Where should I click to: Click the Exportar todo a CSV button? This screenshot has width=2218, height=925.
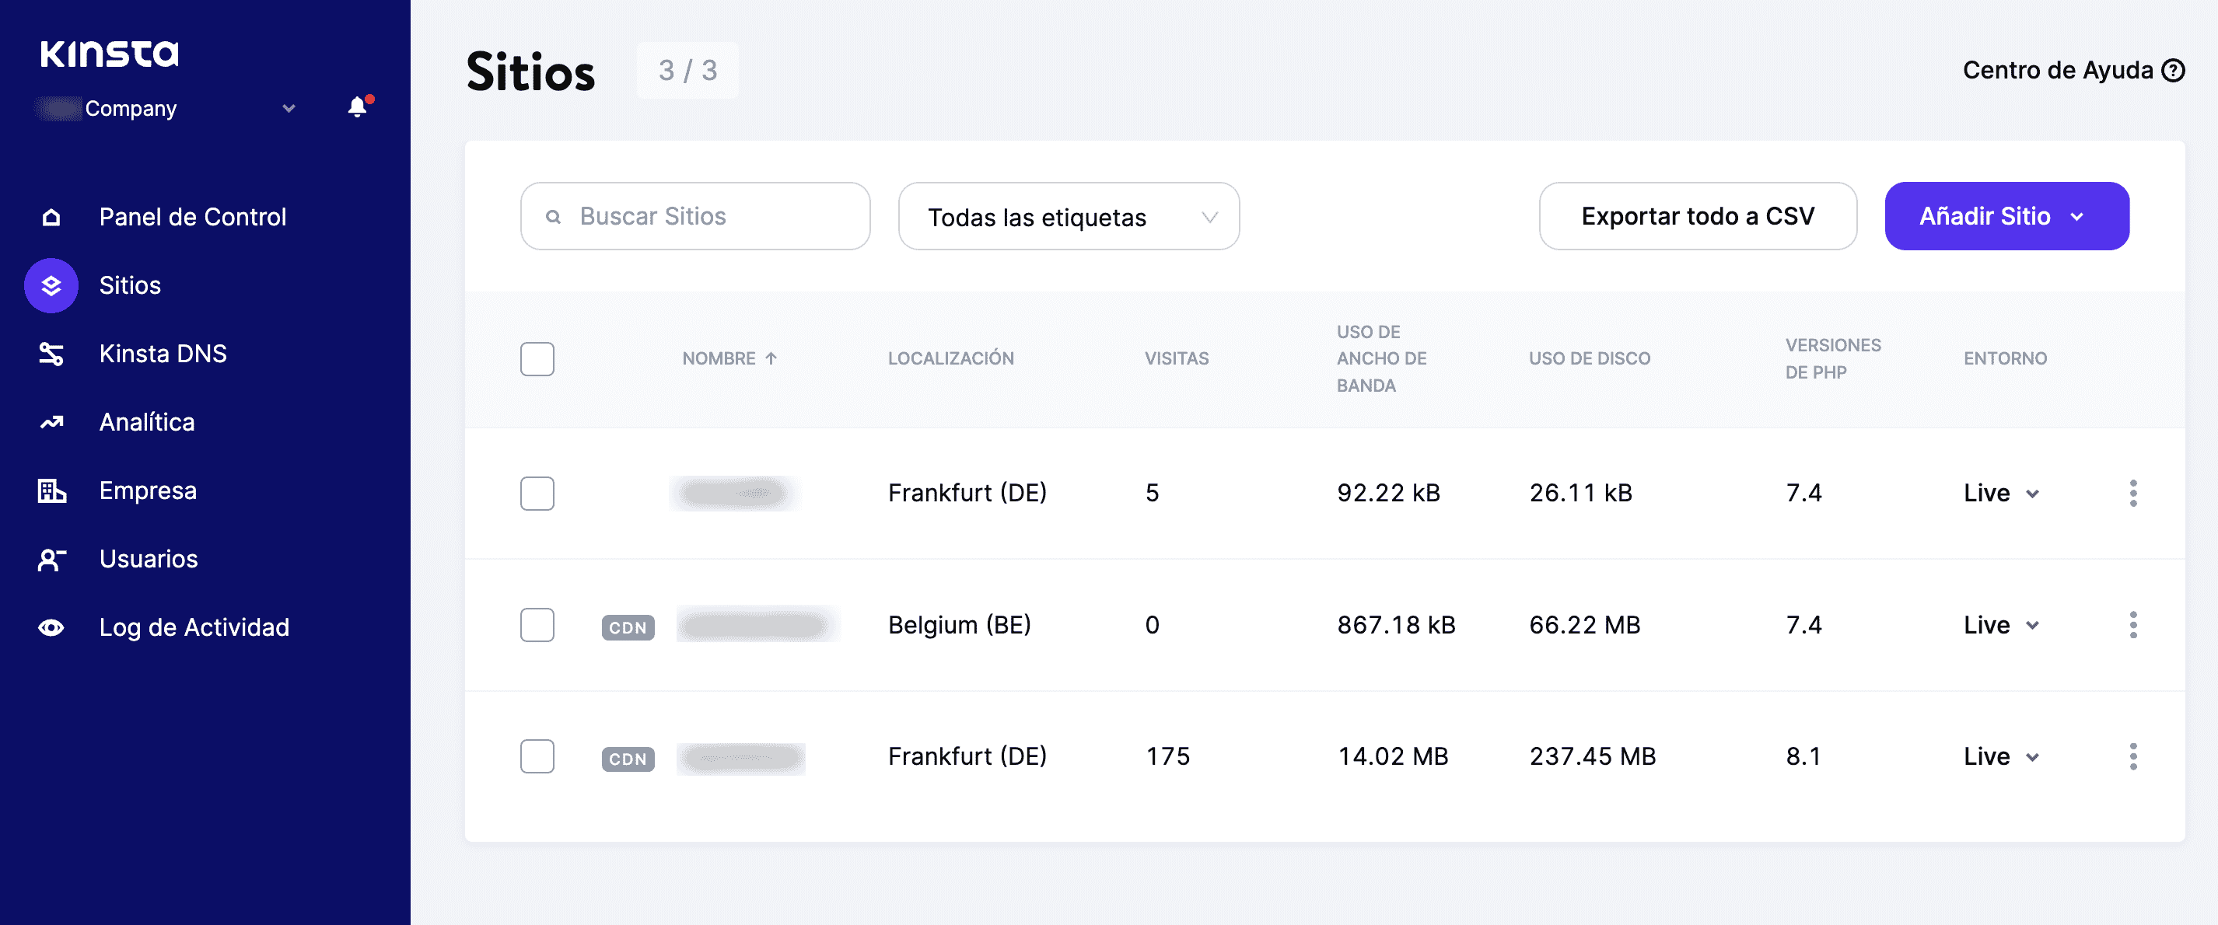pyautogui.click(x=1697, y=216)
